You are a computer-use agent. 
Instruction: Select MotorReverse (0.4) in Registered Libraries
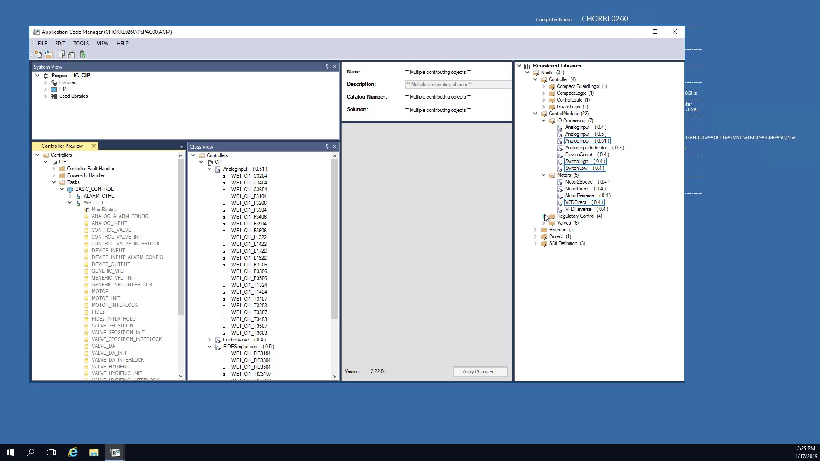click(x=588, y=195)
